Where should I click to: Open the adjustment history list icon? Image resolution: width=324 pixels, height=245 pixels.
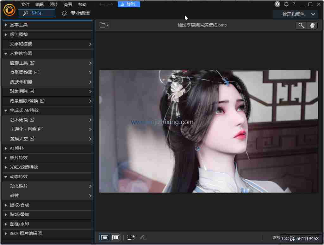tap(130, 237)
